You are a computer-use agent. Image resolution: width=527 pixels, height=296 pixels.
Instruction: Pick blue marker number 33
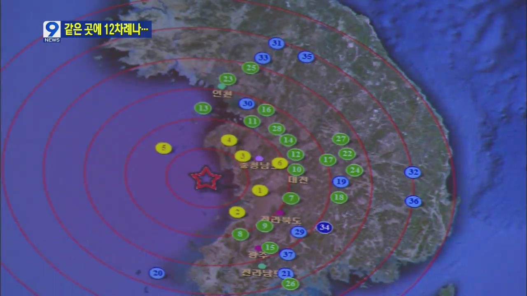coord(263,58)
